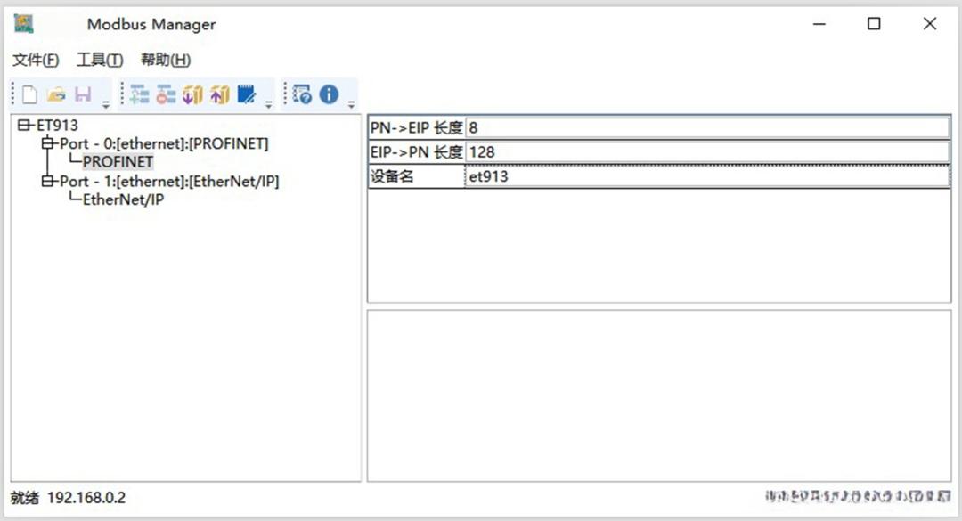Click the PN->EIP 长度 value field showing 8
Image resolution: width=962 pixels, height=521 pixels.
[x=707, y=127]
